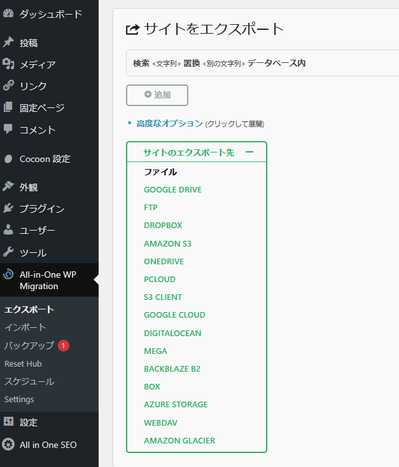Pick ONEDRIVE as export destination
The image size is (399, 467).
[x=164, y=262]
